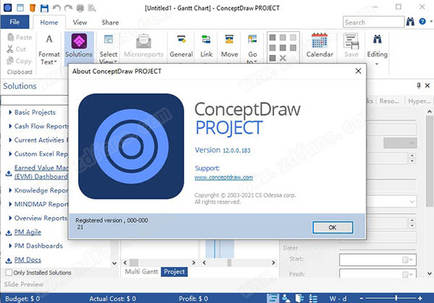Viewport: 434px width, 303px height.
Task: Expand PM Dashboards category
Action: click(10, 245)
